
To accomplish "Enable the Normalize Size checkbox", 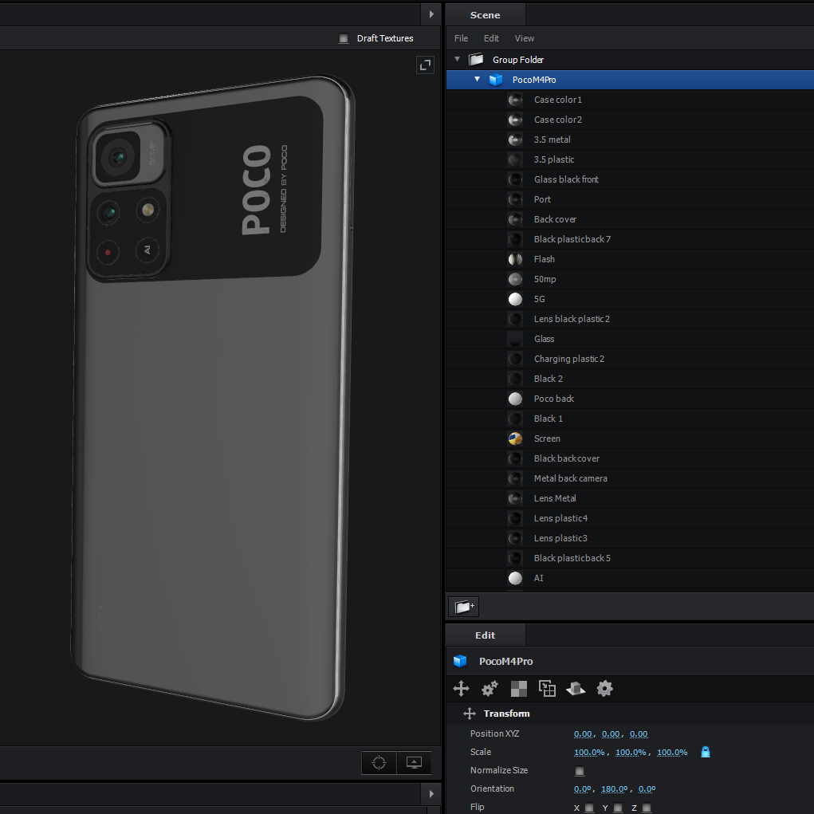I will pos(580,771).
